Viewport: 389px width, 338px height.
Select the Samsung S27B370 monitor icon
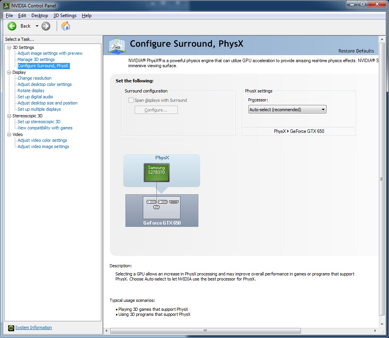pos(156,172)
